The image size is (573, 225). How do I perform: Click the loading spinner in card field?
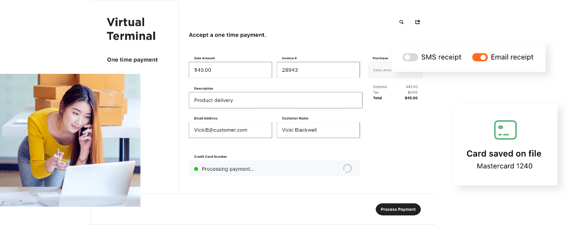pyautogui.click(x=347, y=169)
